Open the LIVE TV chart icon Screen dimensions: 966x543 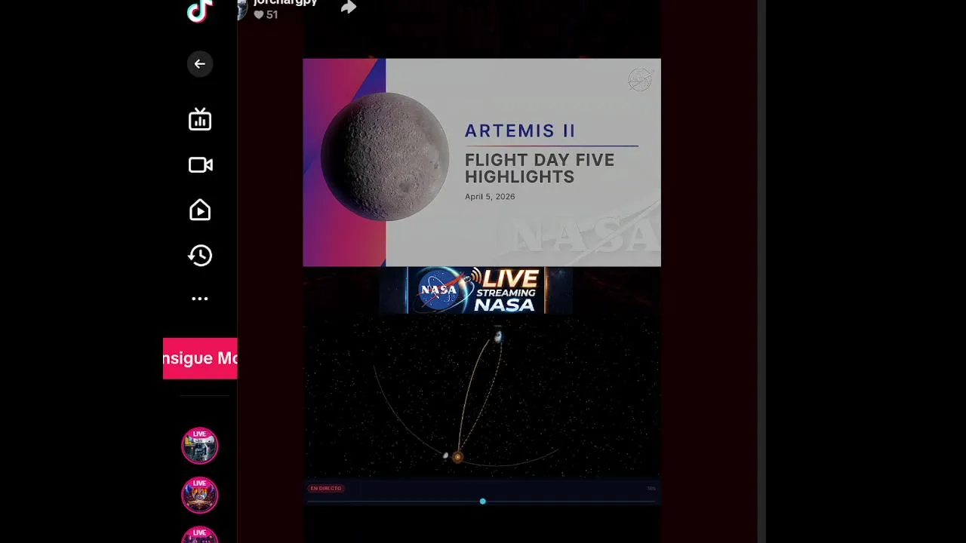[200, 120]
